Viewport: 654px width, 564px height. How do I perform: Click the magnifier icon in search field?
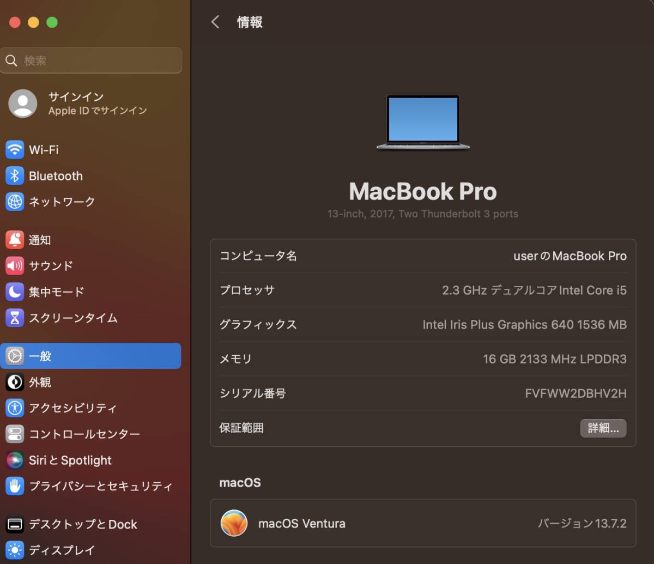coord(11,60)
